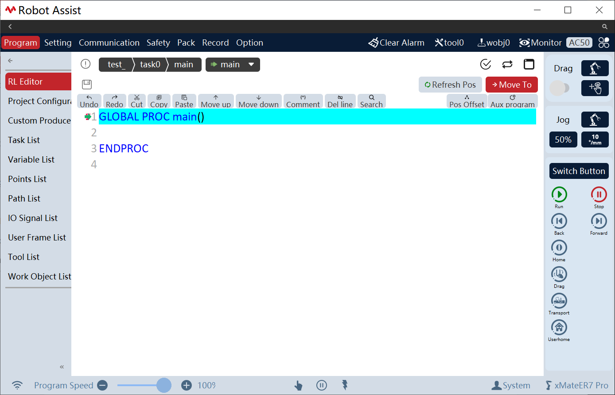Open the Setting tab
The width and height of the screenshot is (615, 395).
(58, 43)
